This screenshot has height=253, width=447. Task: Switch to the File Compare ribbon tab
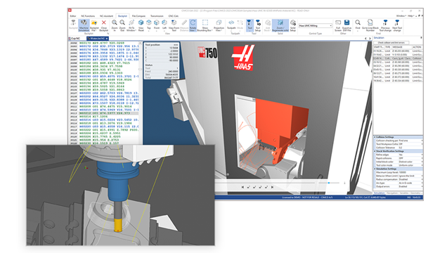click(x=138, y=16)
